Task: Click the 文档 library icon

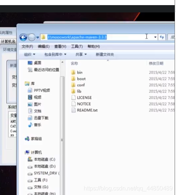Action: pos(30,111)
